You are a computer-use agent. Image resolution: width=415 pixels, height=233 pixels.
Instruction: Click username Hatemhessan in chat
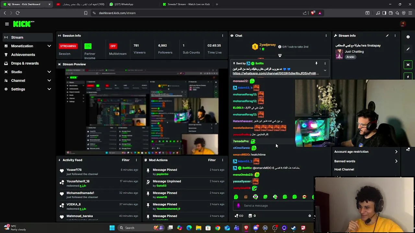243,121
